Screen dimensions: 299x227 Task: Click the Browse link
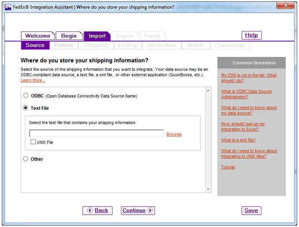[x=174, y=134]
